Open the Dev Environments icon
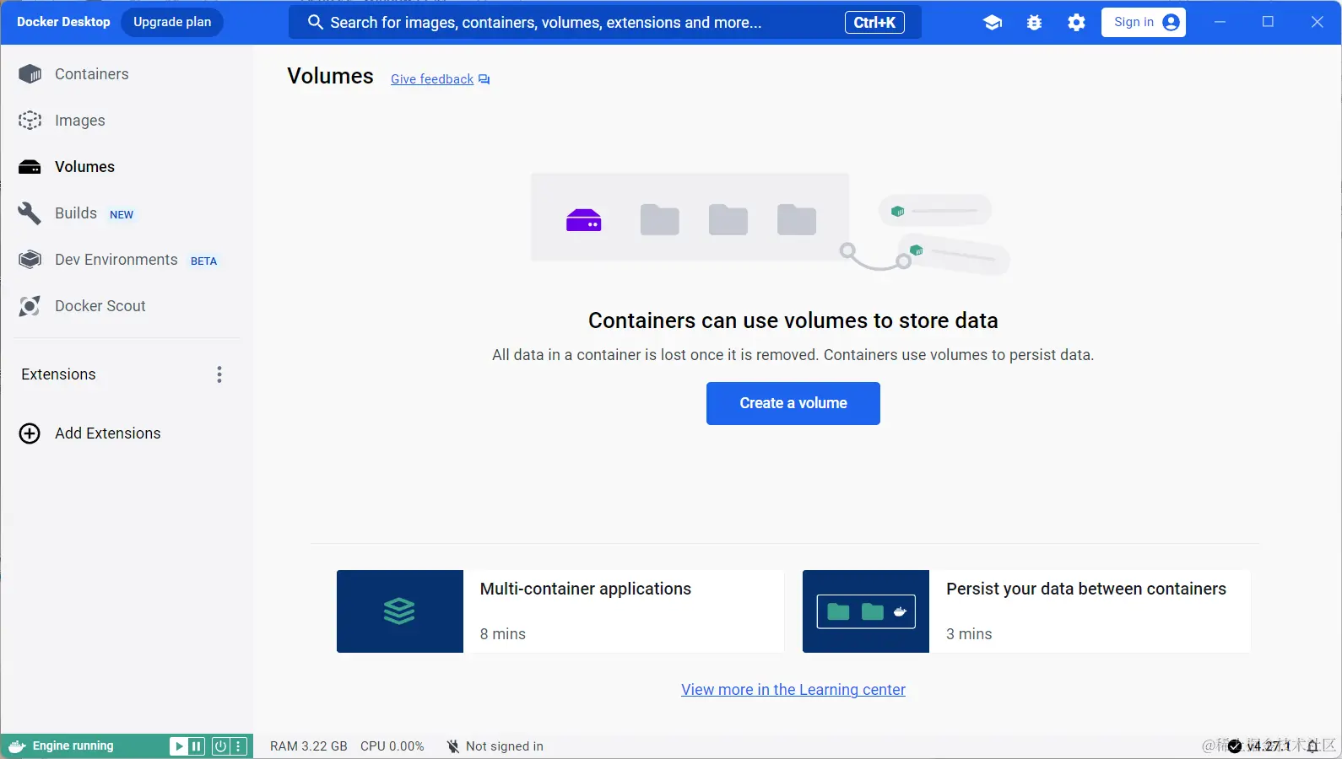This screenshot has width=1342, height=759. pos(30,260)
